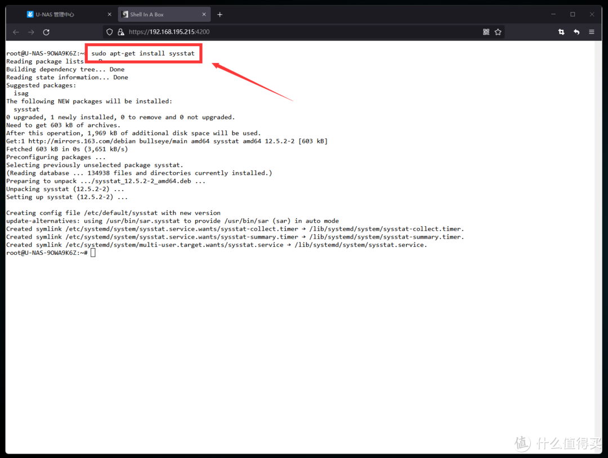The image size is (608, 458).
Task: Click the 'Preconfiguring packages ...' line
Action: pos(56,157)
